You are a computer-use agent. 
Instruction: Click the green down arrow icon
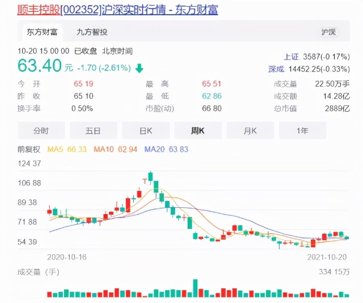[139, 69]
